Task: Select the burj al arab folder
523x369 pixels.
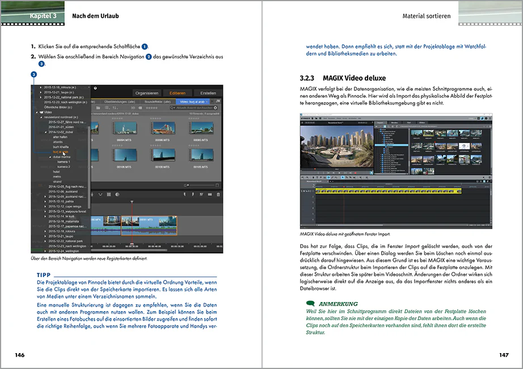Action: (60, 152)
